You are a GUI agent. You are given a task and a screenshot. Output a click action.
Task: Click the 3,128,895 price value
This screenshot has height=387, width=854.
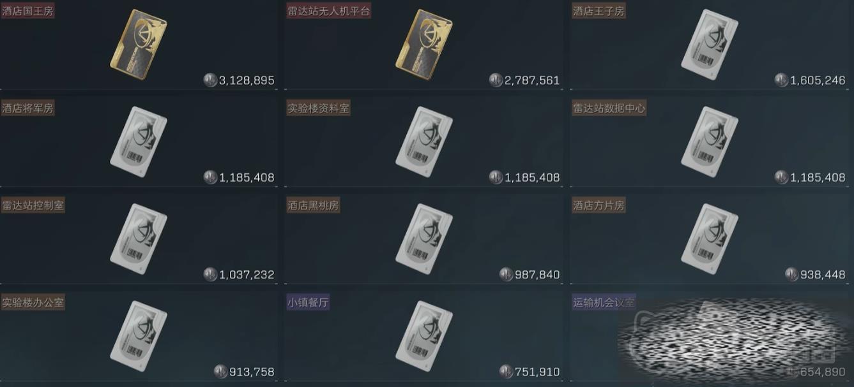click(247, 80)
